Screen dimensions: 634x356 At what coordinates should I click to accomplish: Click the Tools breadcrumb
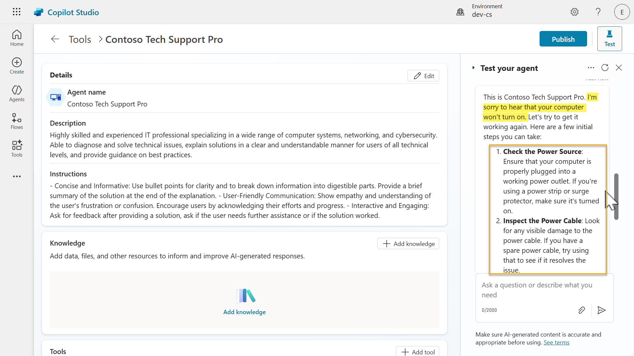coord(80,39)
